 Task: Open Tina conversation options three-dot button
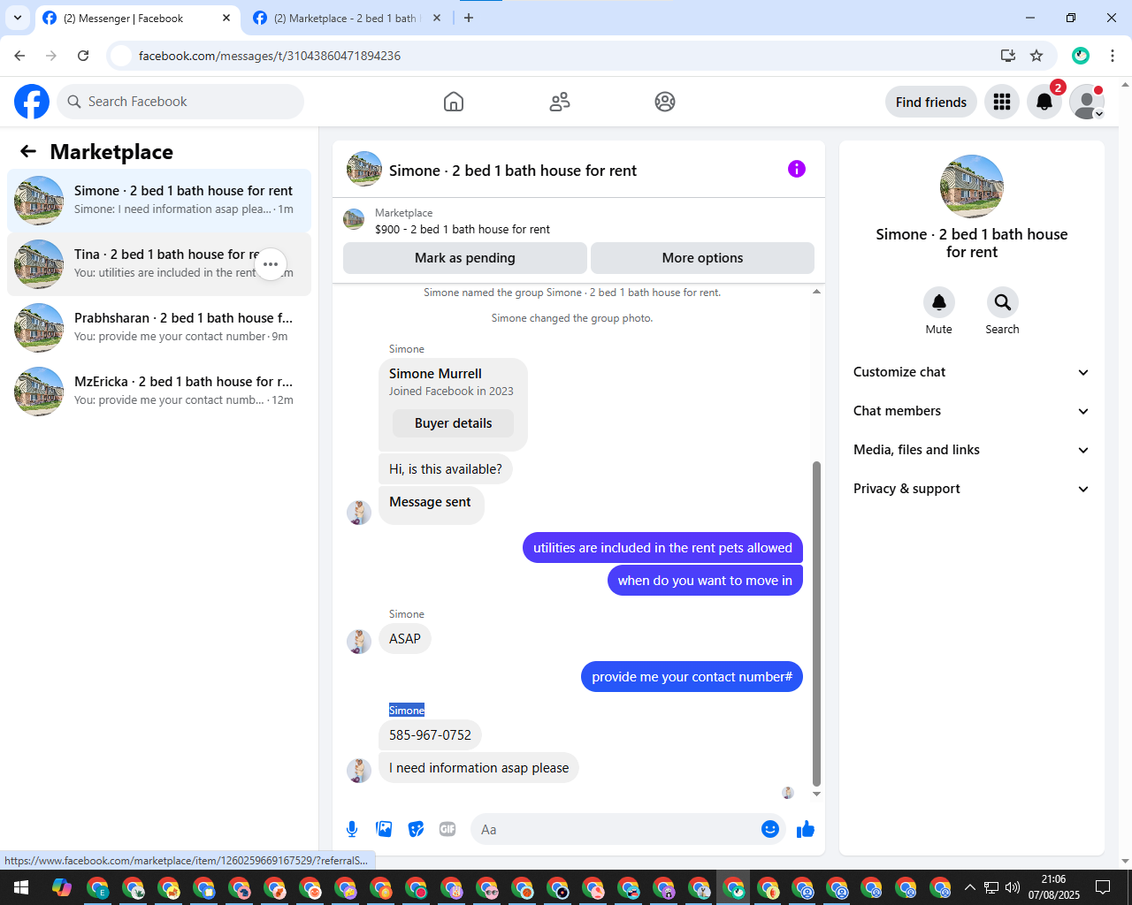pyautogui.click(x=271, y=264)
